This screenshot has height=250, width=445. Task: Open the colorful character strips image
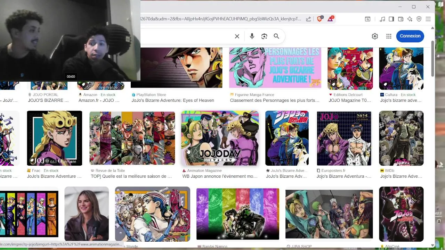pos(29,214)
